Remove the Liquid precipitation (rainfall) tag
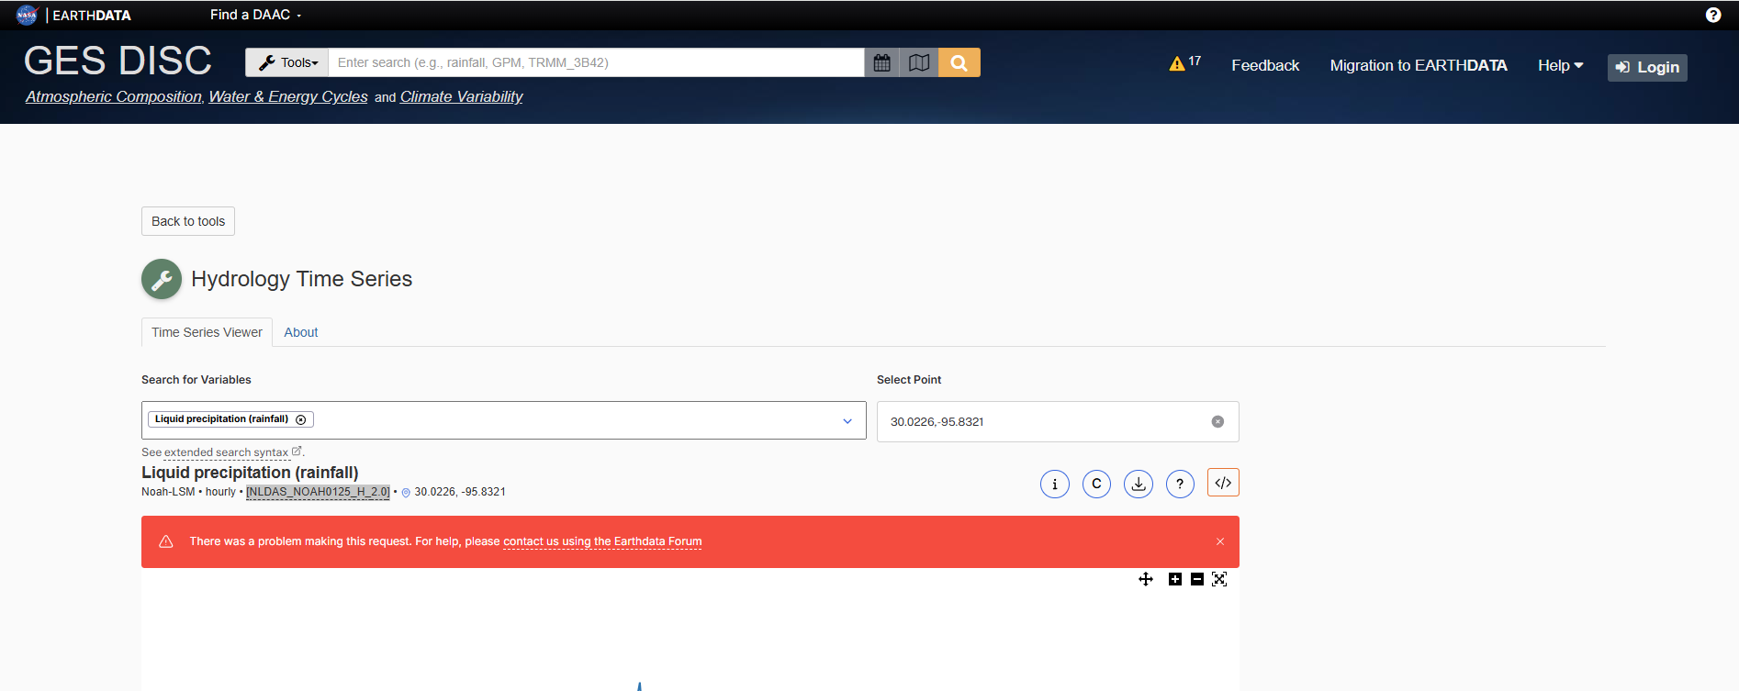Image resolution: width=1739 pixels, height=691 pixels. [301, 419]
